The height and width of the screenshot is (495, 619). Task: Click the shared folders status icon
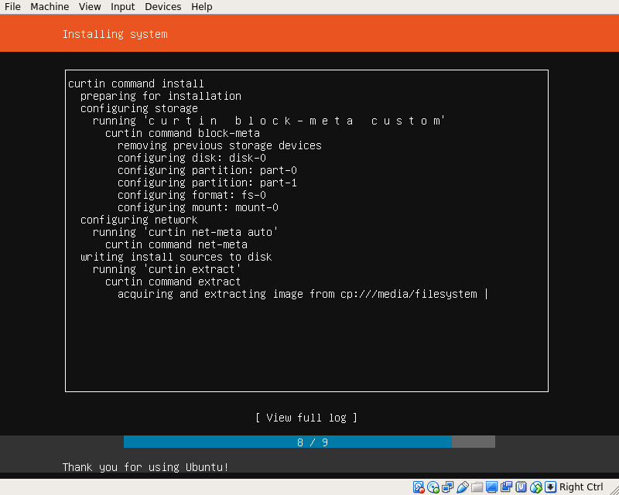tap(477, 487)
